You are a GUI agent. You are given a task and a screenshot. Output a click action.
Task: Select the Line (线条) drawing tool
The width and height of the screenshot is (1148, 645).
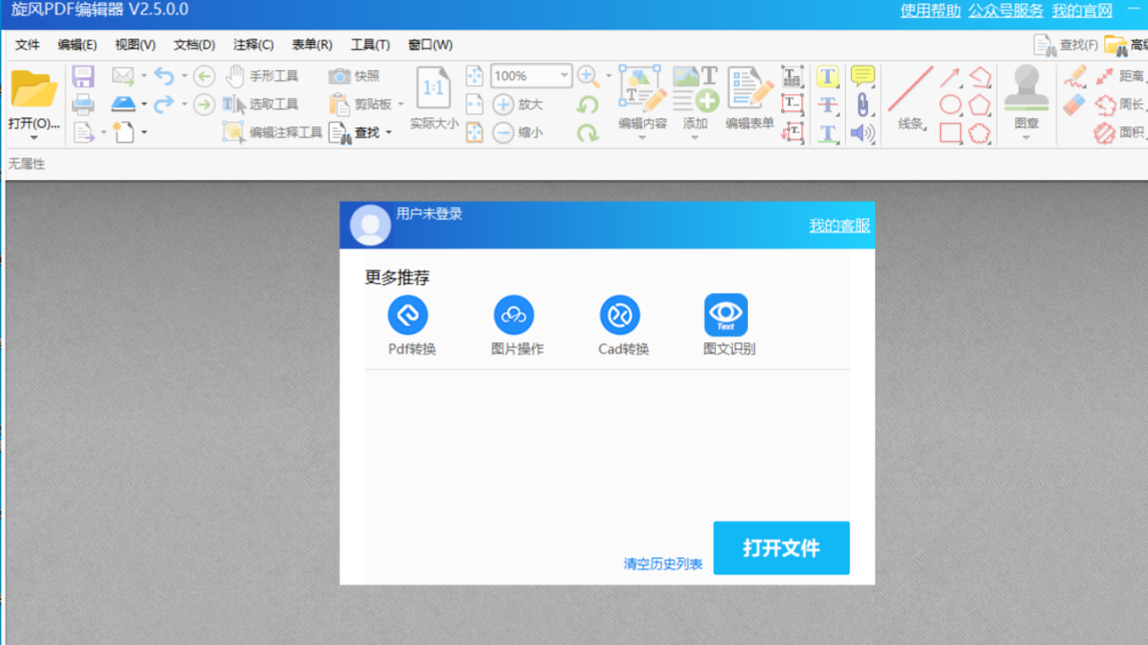pyautogui.click(x=910, y=97)
